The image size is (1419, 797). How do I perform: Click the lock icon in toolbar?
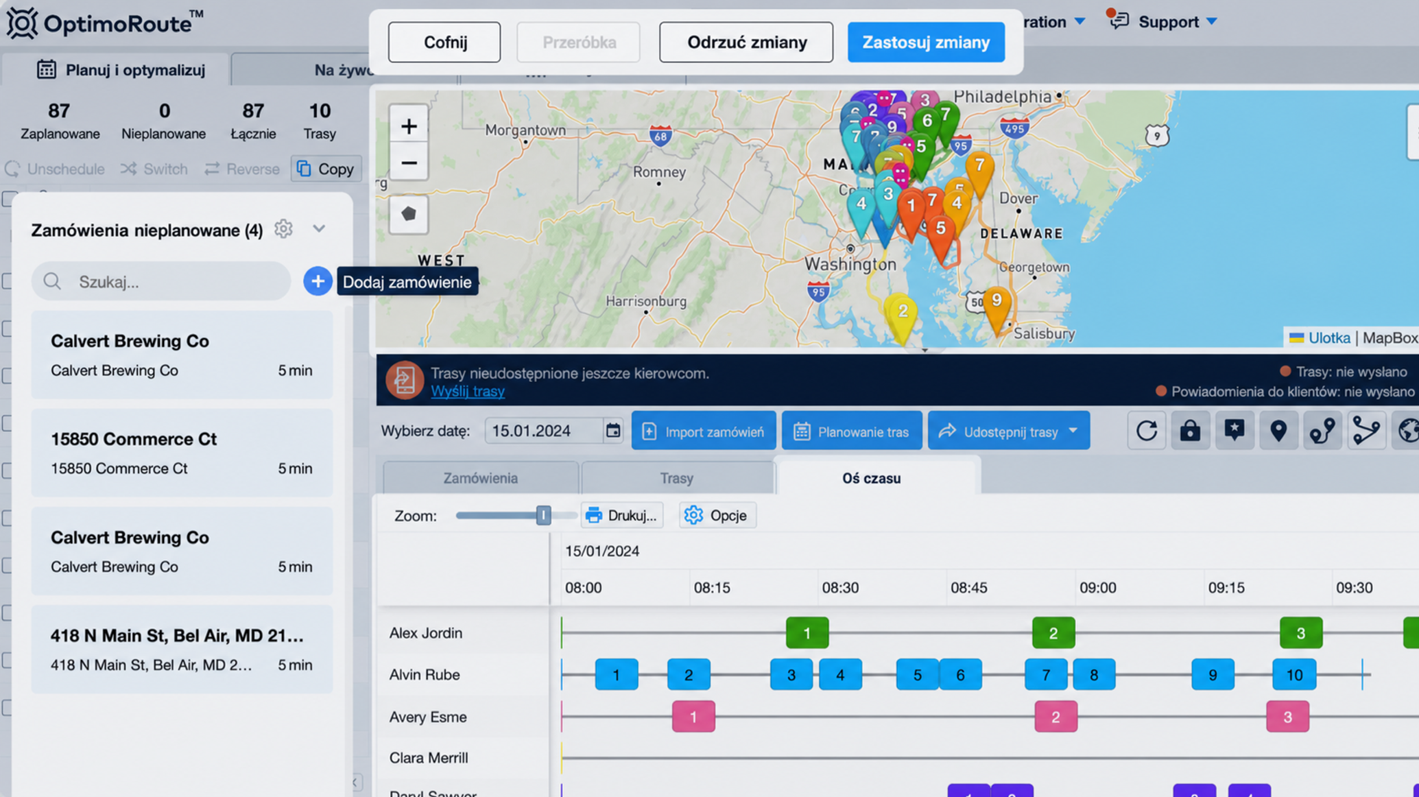pyautogui.click(x=1190, y=431)
